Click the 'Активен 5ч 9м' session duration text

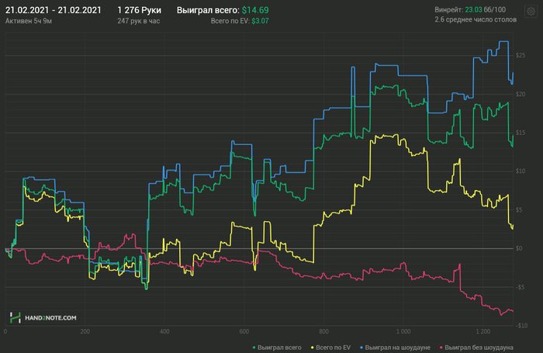(x=29, y=21)
